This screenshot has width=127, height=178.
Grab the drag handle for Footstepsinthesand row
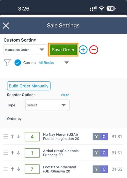tap(6, 169)
